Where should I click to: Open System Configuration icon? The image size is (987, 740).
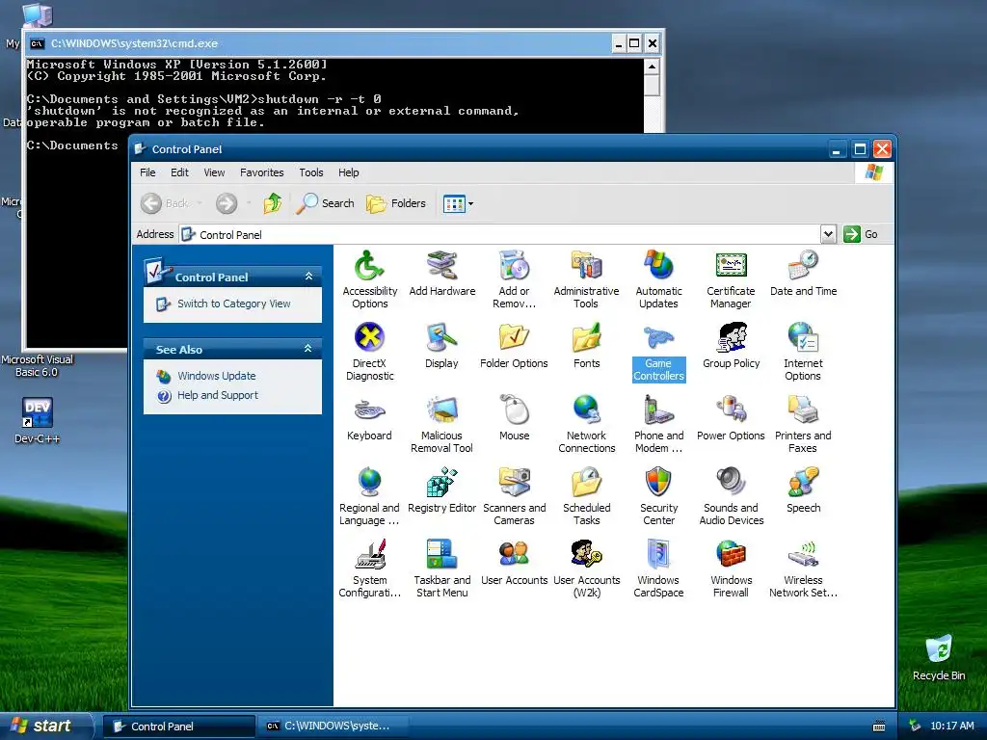click(x=369, y=568)
